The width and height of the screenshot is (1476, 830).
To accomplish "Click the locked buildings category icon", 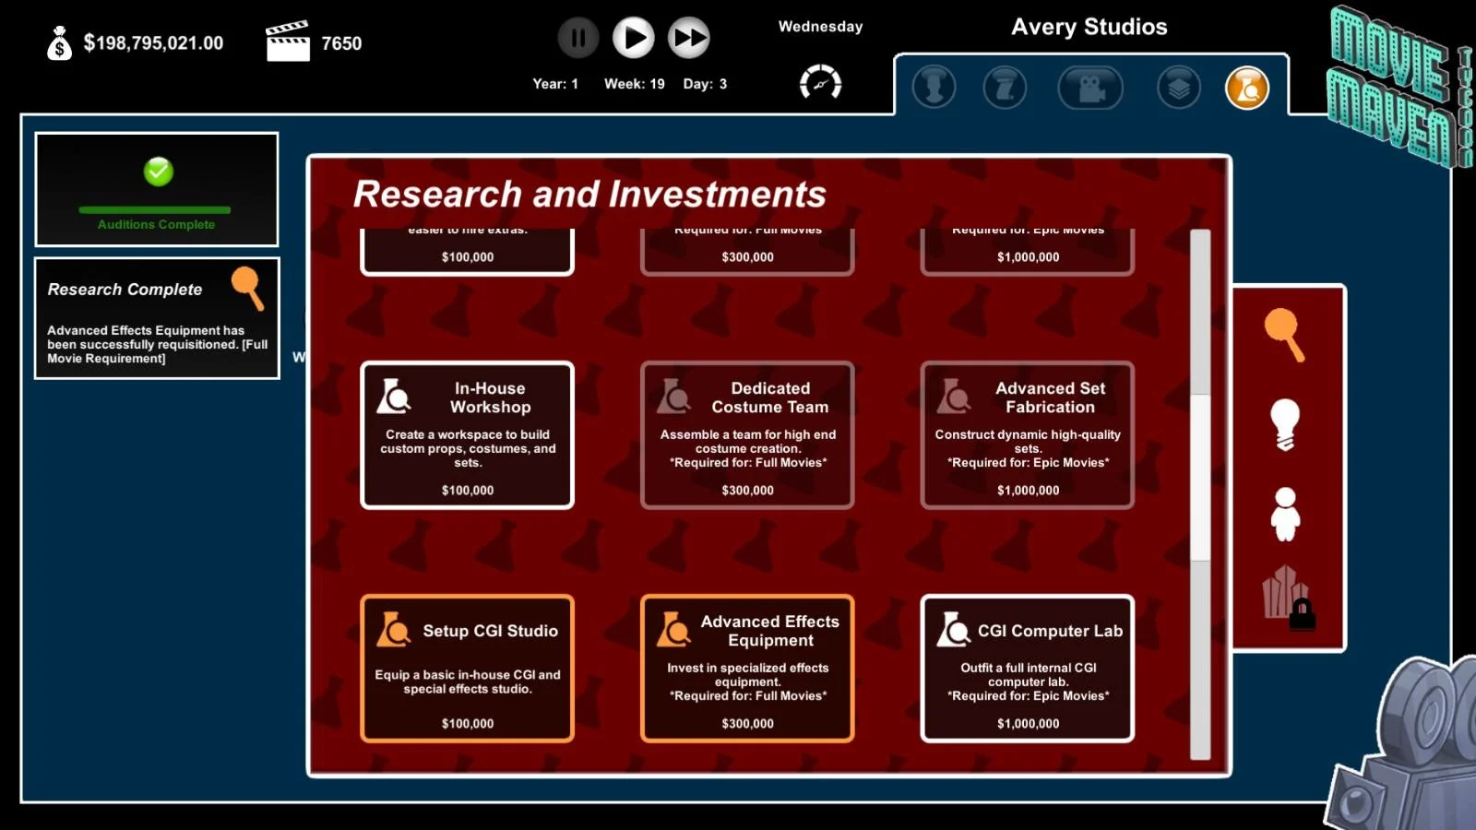I will point(1287,595).
